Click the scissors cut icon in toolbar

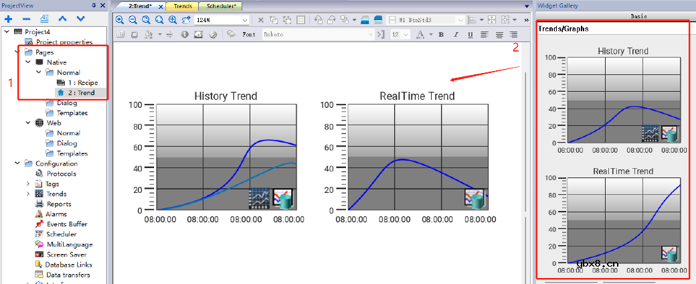click(x=261, y=20)
